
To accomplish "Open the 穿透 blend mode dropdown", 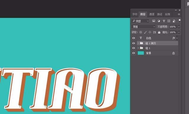I will 144,27.
